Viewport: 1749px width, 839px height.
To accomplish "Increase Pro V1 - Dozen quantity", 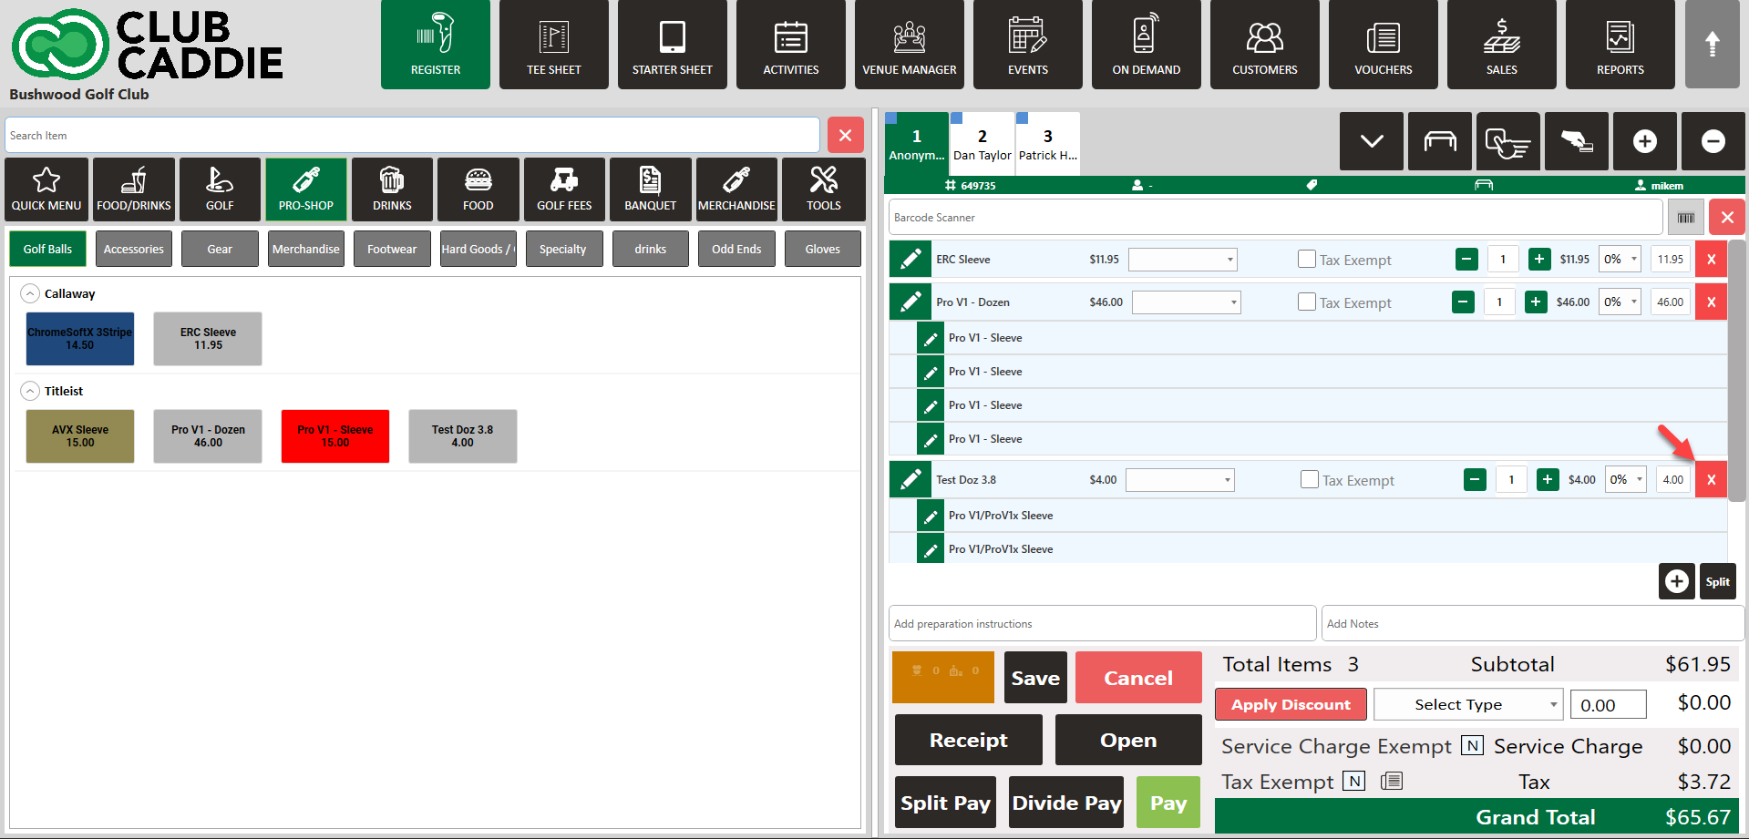I will click(x=1536, y=302).
